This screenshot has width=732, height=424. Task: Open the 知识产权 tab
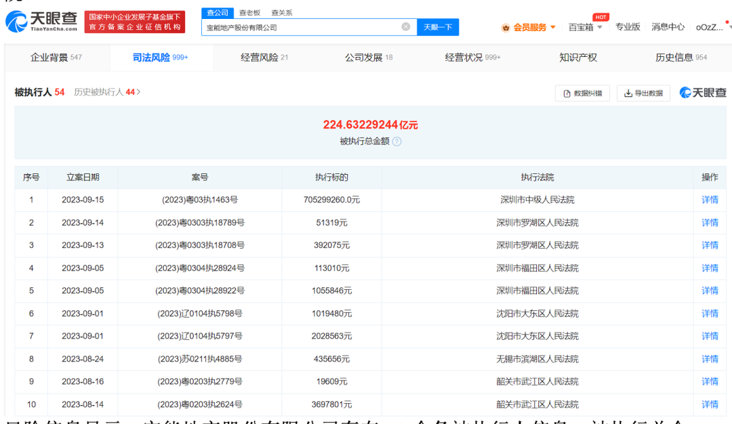[x=578, y=58]
